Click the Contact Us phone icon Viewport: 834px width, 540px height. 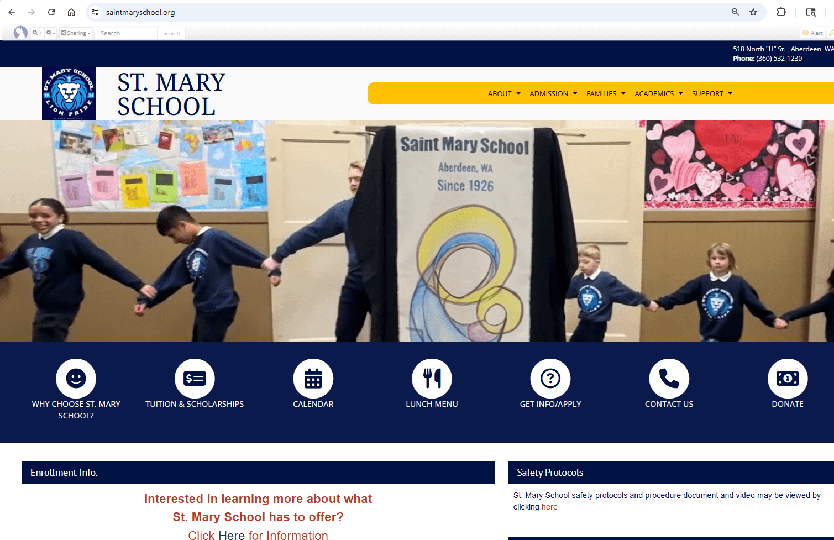[669, 379]
